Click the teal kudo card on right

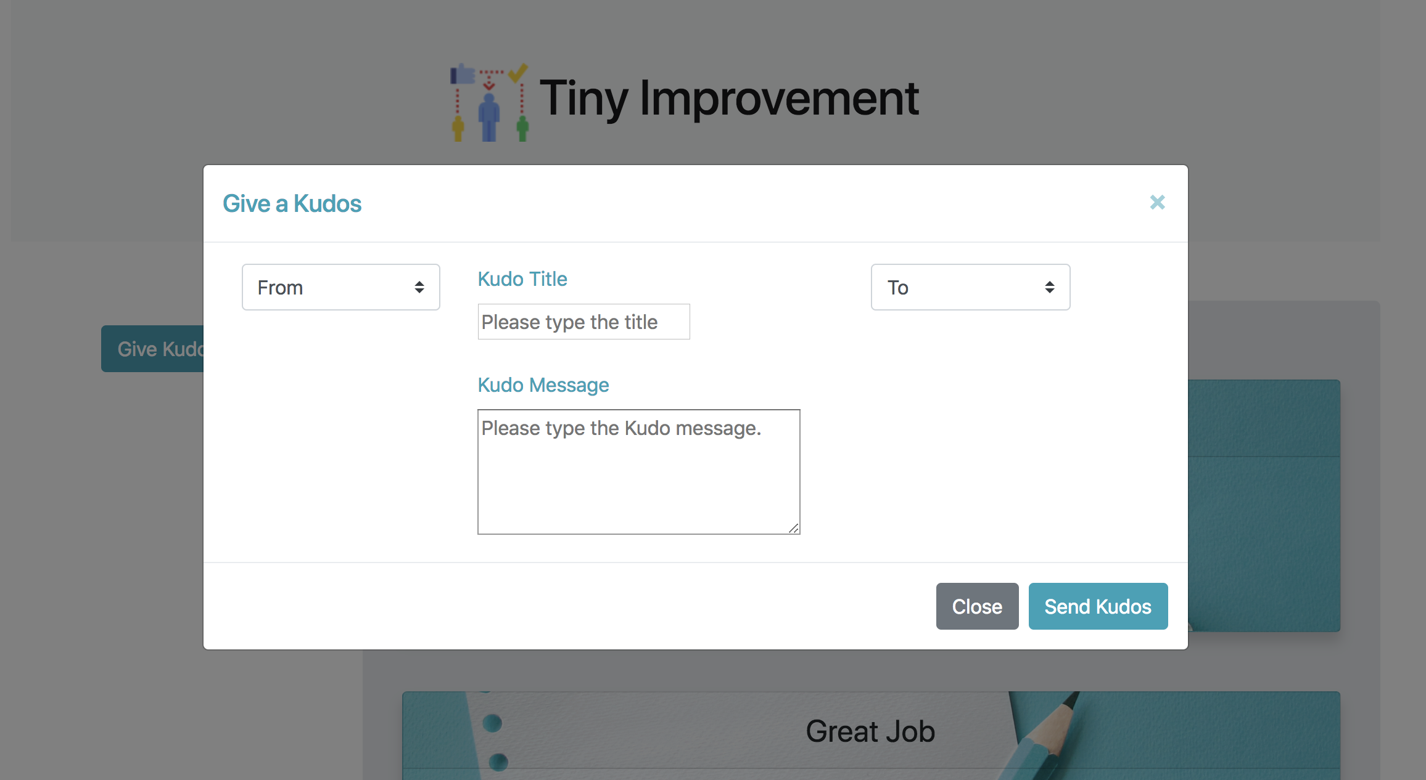click(1264, 505)
